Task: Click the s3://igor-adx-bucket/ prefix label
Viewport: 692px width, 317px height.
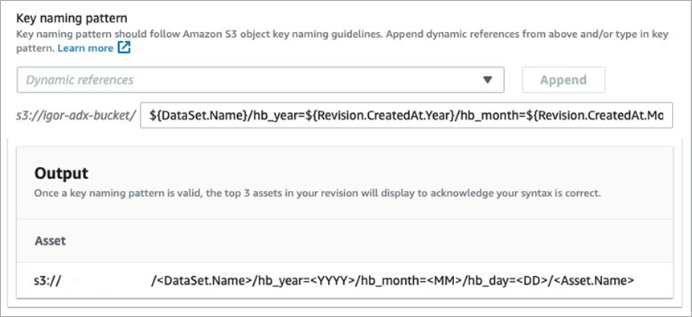Action: click(x=76, y=116)
